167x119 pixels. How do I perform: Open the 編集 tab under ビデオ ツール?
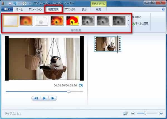click(98, 9)
